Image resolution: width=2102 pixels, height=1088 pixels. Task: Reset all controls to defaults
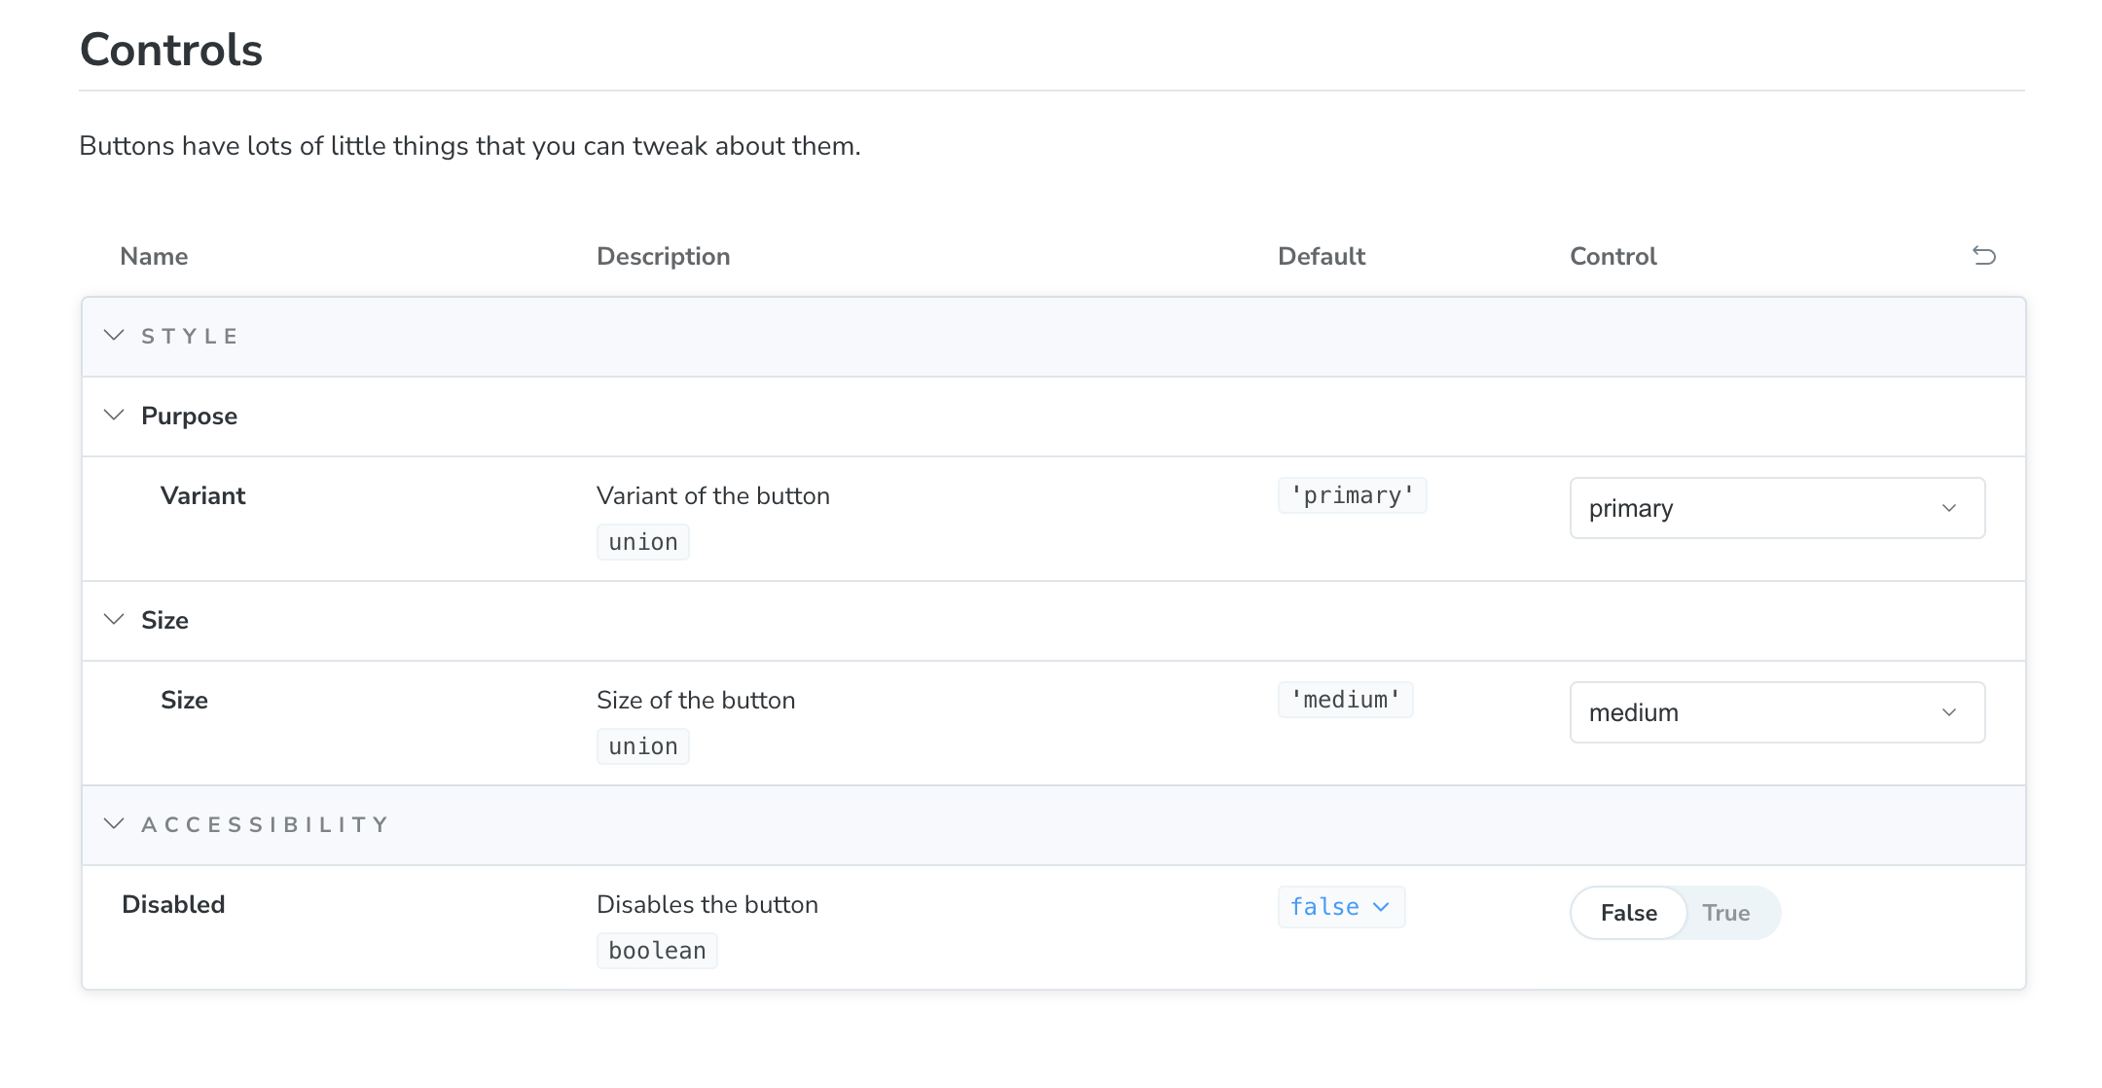pyautogui.click(x=1985, y=256)
